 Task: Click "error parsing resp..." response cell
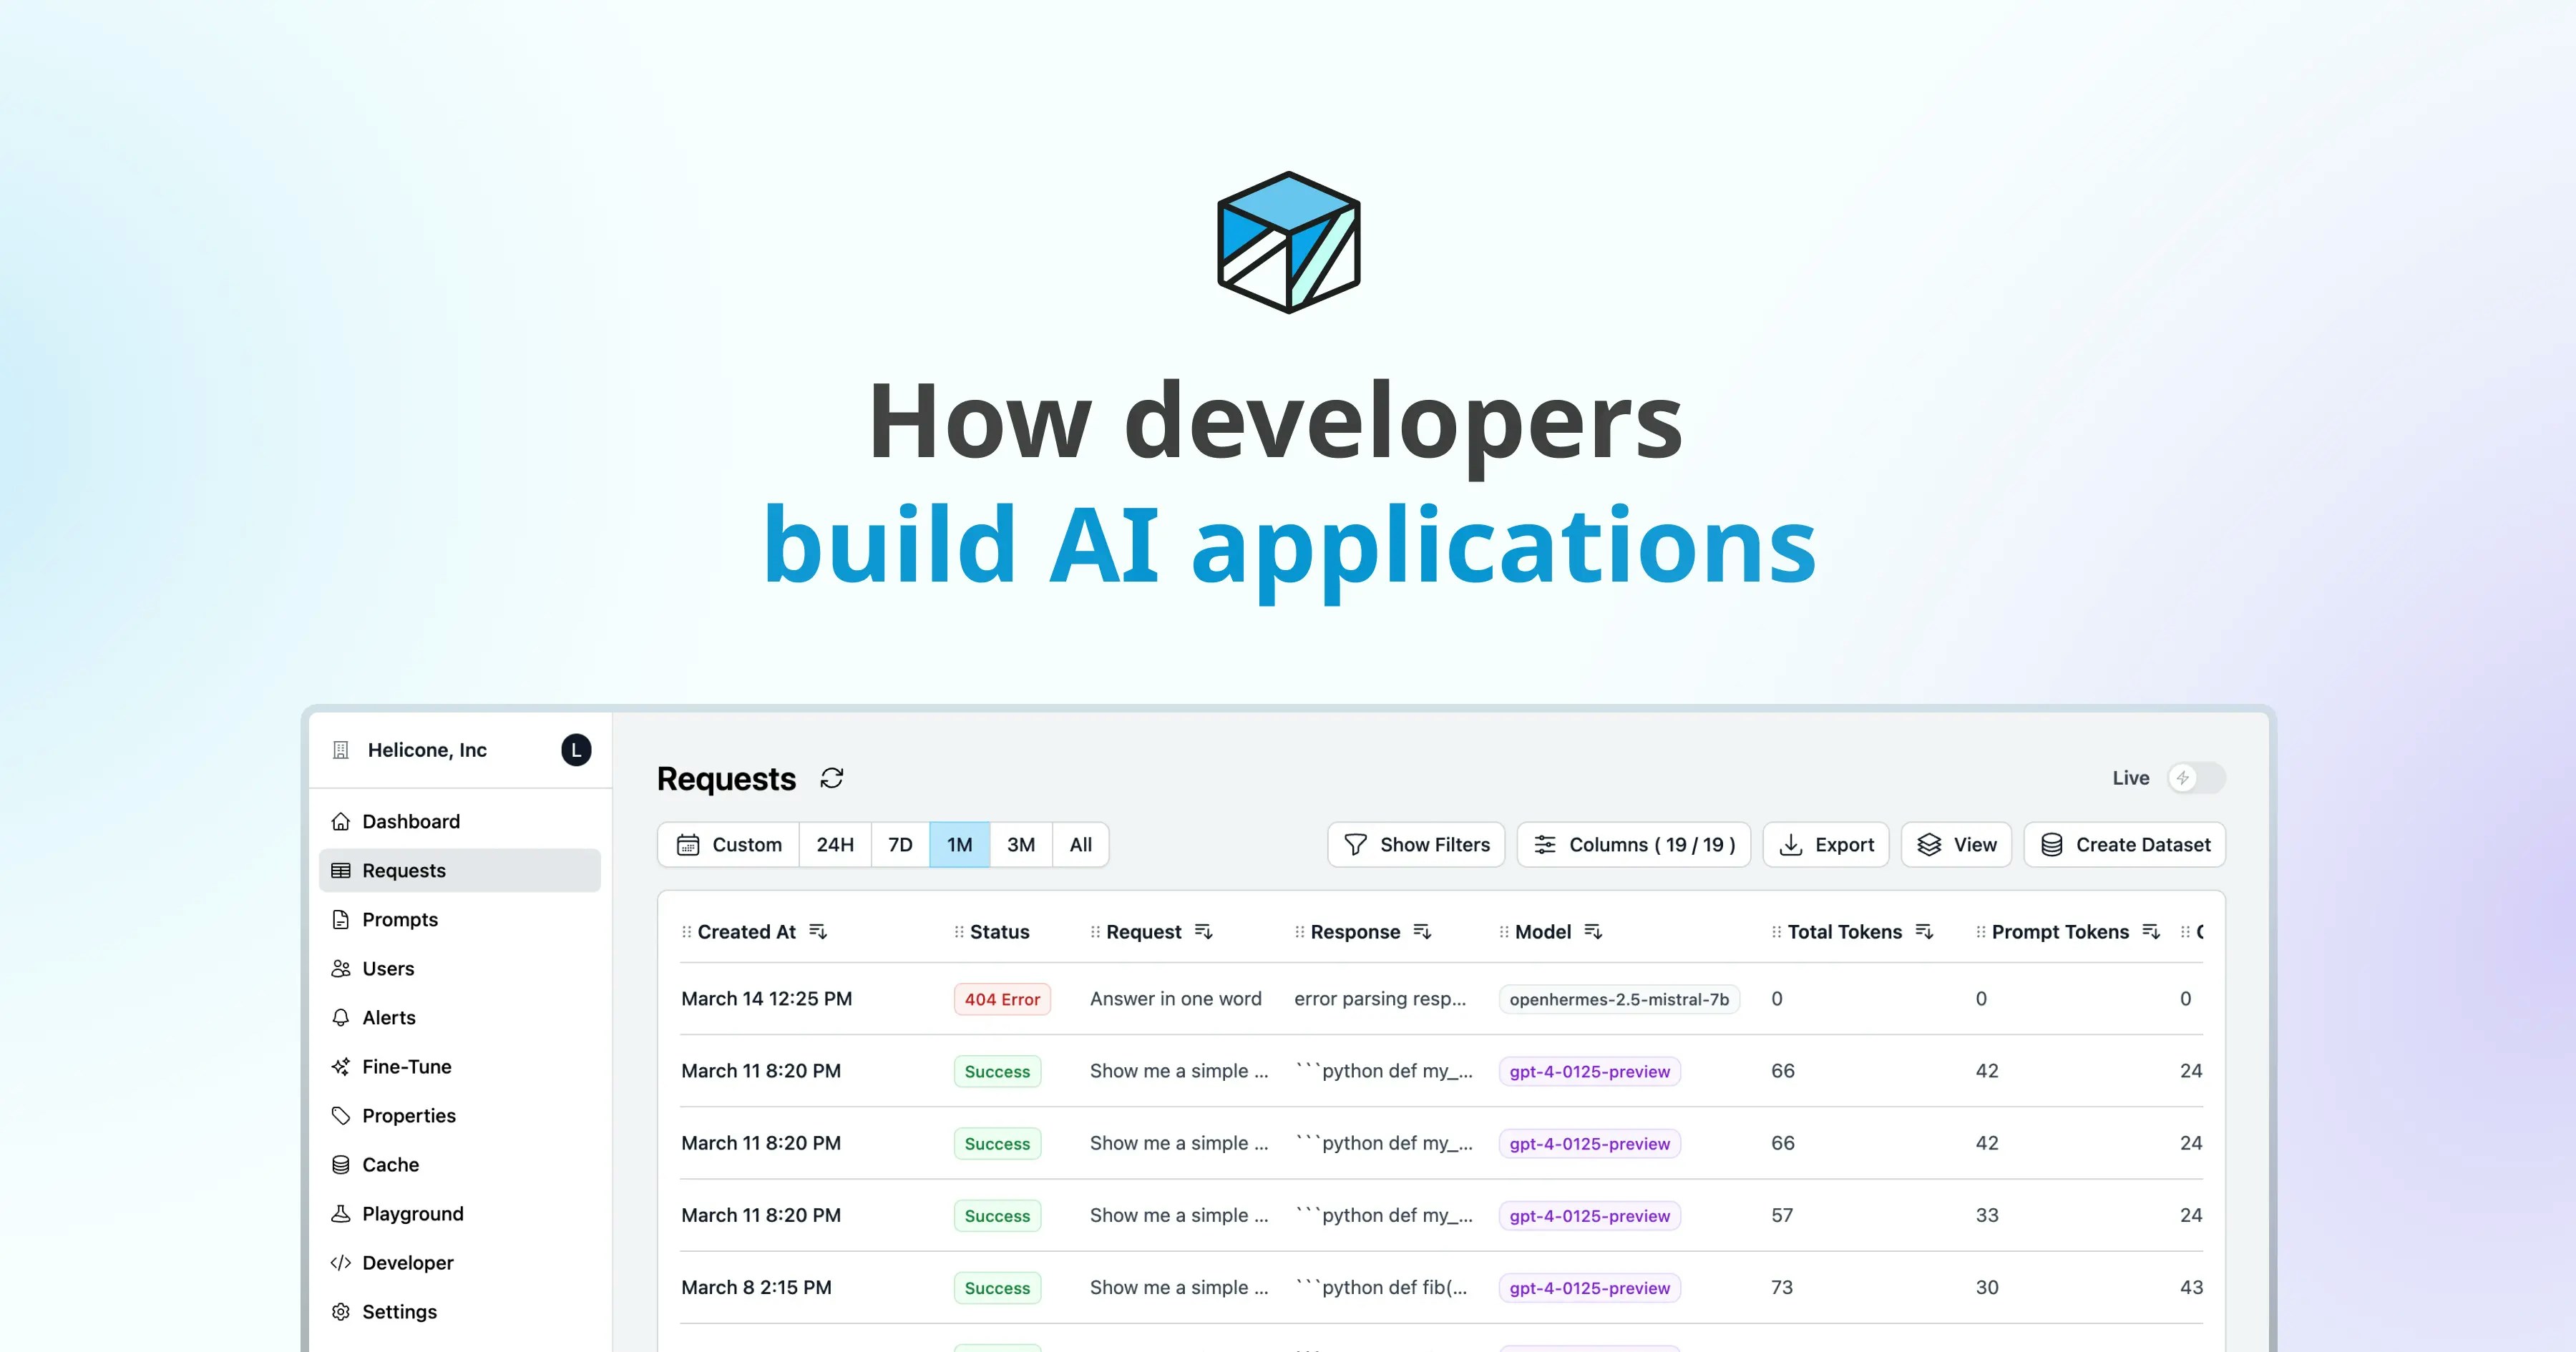coord(1380,999)
